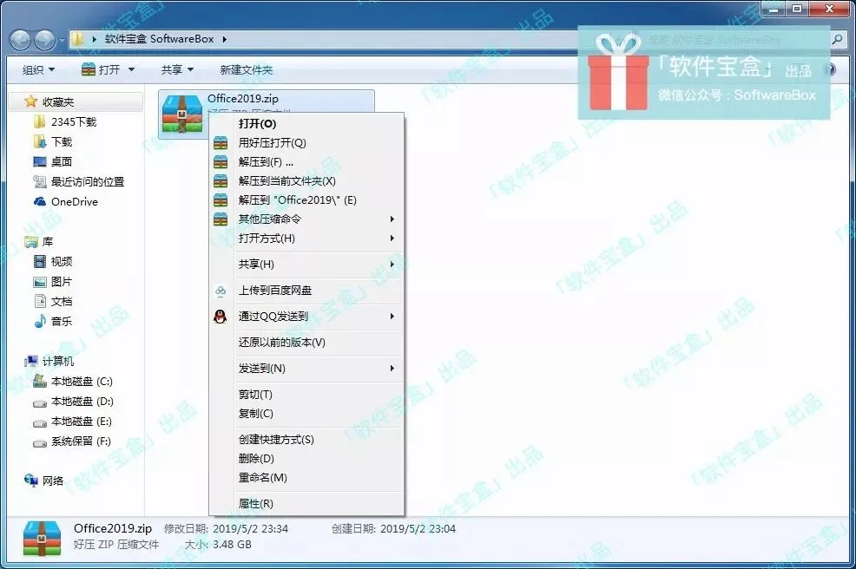This screenshot has width=856, height=569.
Task: Click the back navigation arrow
Action: [20, 40]
